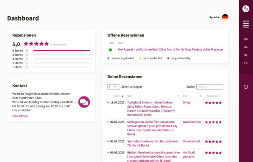This screenshot has height=162, width=253.
Task: Click the dp logo in the sidebar
Action: click(x=246, y=9)
